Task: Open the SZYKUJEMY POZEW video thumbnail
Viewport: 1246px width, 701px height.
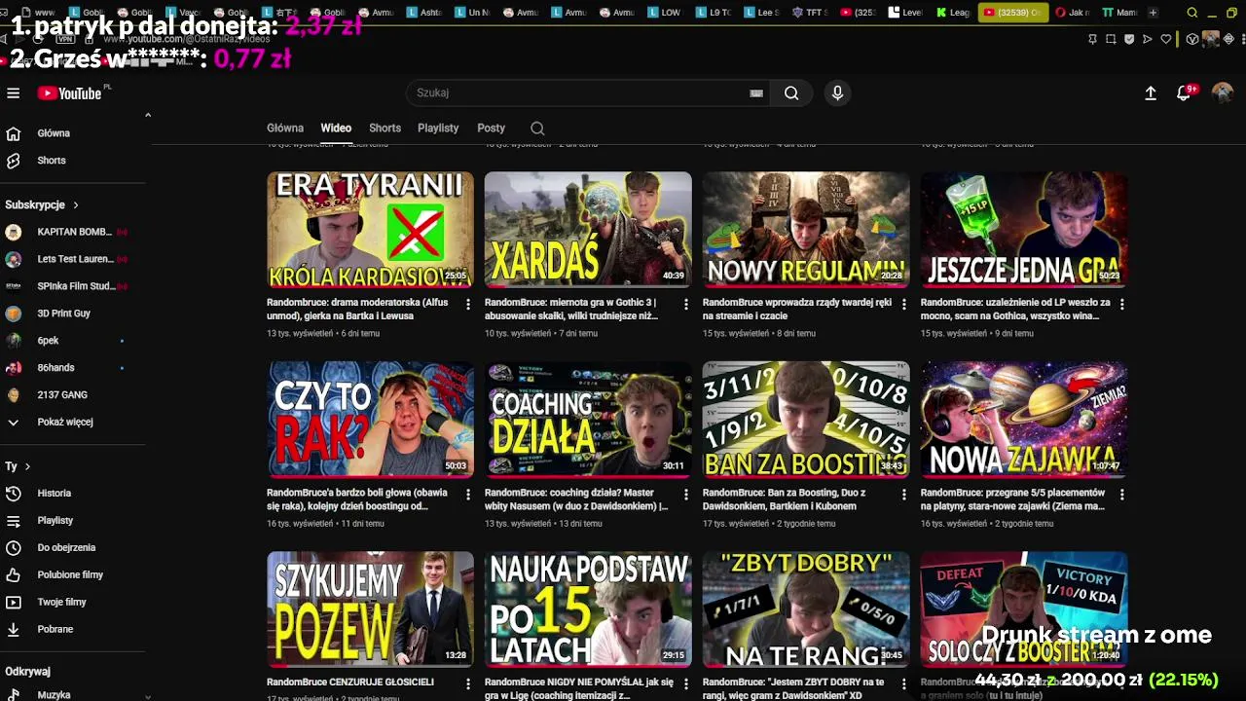Action: (x=370, y=609)
